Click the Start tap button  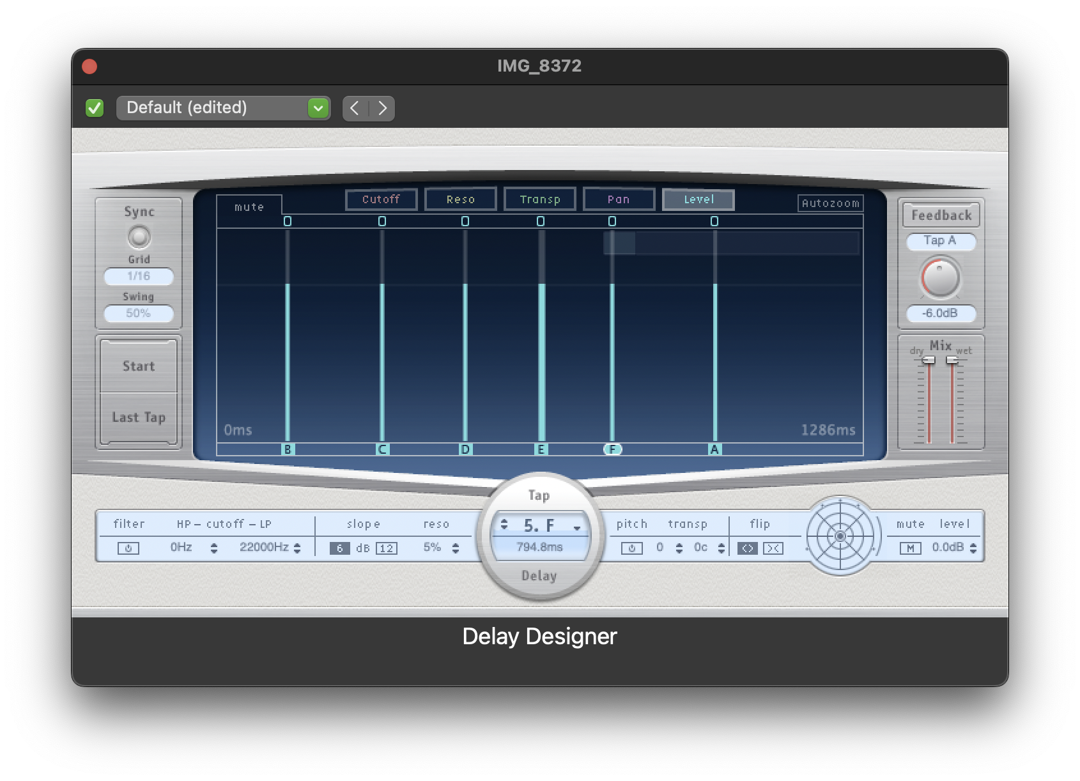139,366
